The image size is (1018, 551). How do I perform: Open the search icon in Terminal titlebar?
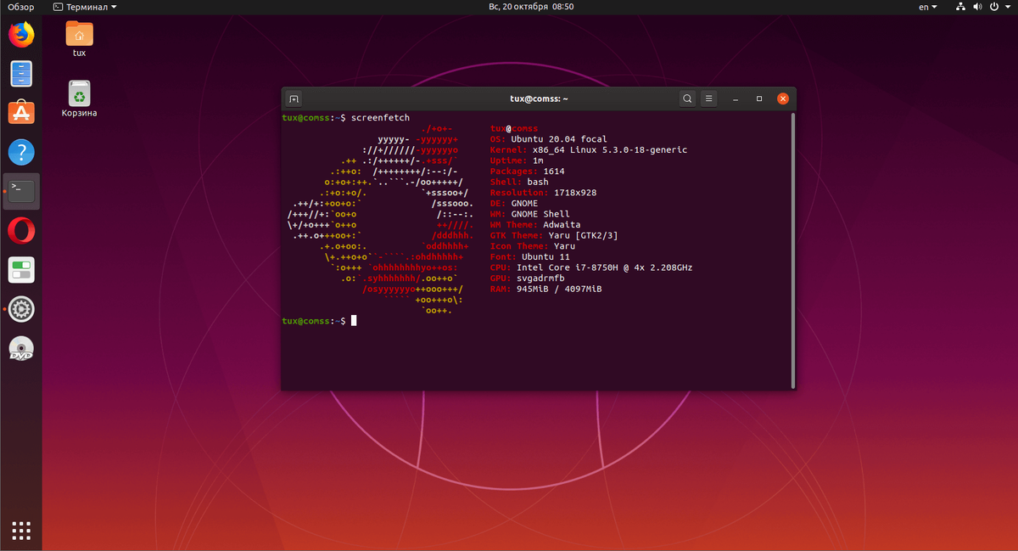coord(687,98)
